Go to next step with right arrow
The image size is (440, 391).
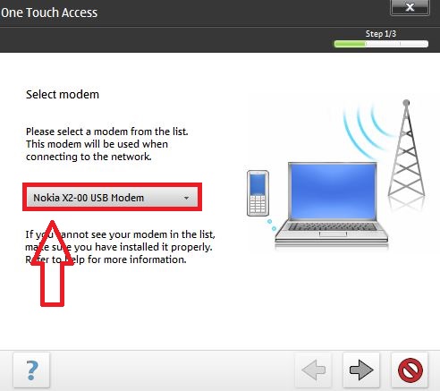point(361,370)
